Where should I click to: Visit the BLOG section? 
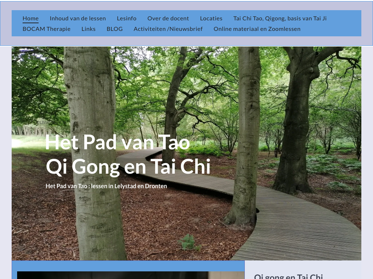tap(114, 29)
